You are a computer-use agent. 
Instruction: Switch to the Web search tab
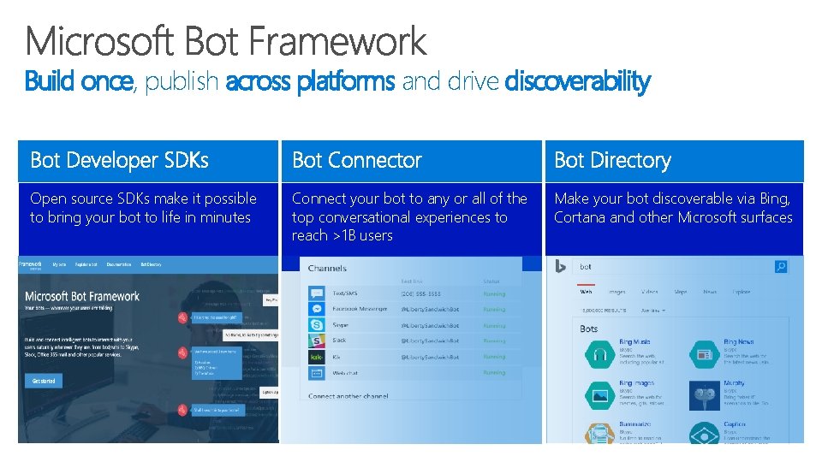coord(586,292)
